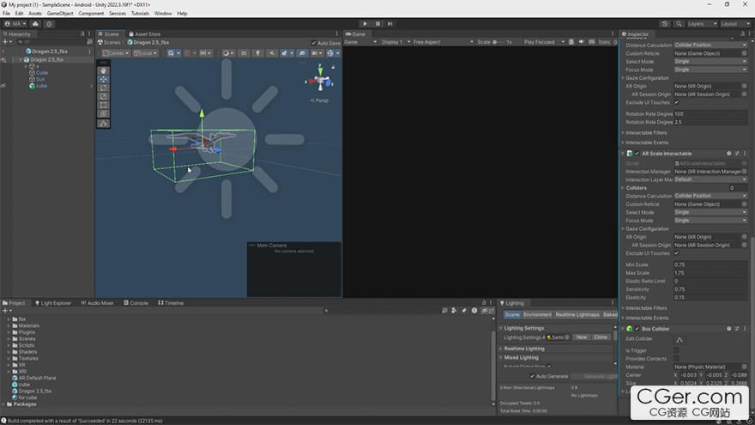Open the Component menu

point(91,14)
